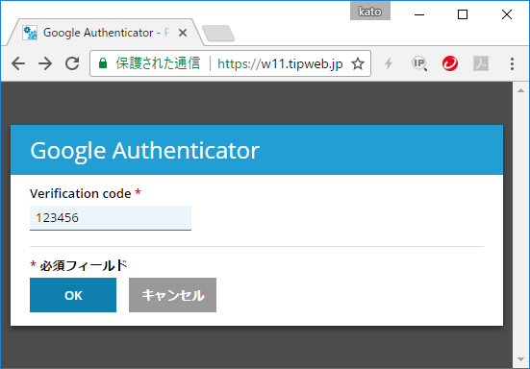Click the lightning bolt extension icon
Image resolution: width=530 pixels, height=369 pixels.
click(389, 63)
